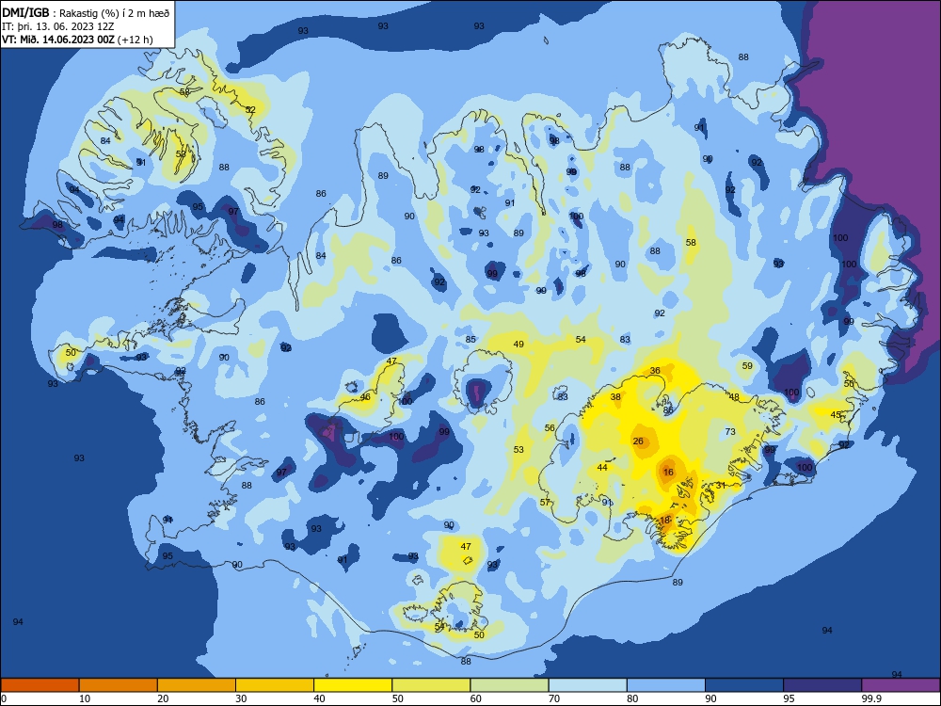941x706 pixels.
Task: Click the humidity value '45' on the map
Action: click(836, 415)
